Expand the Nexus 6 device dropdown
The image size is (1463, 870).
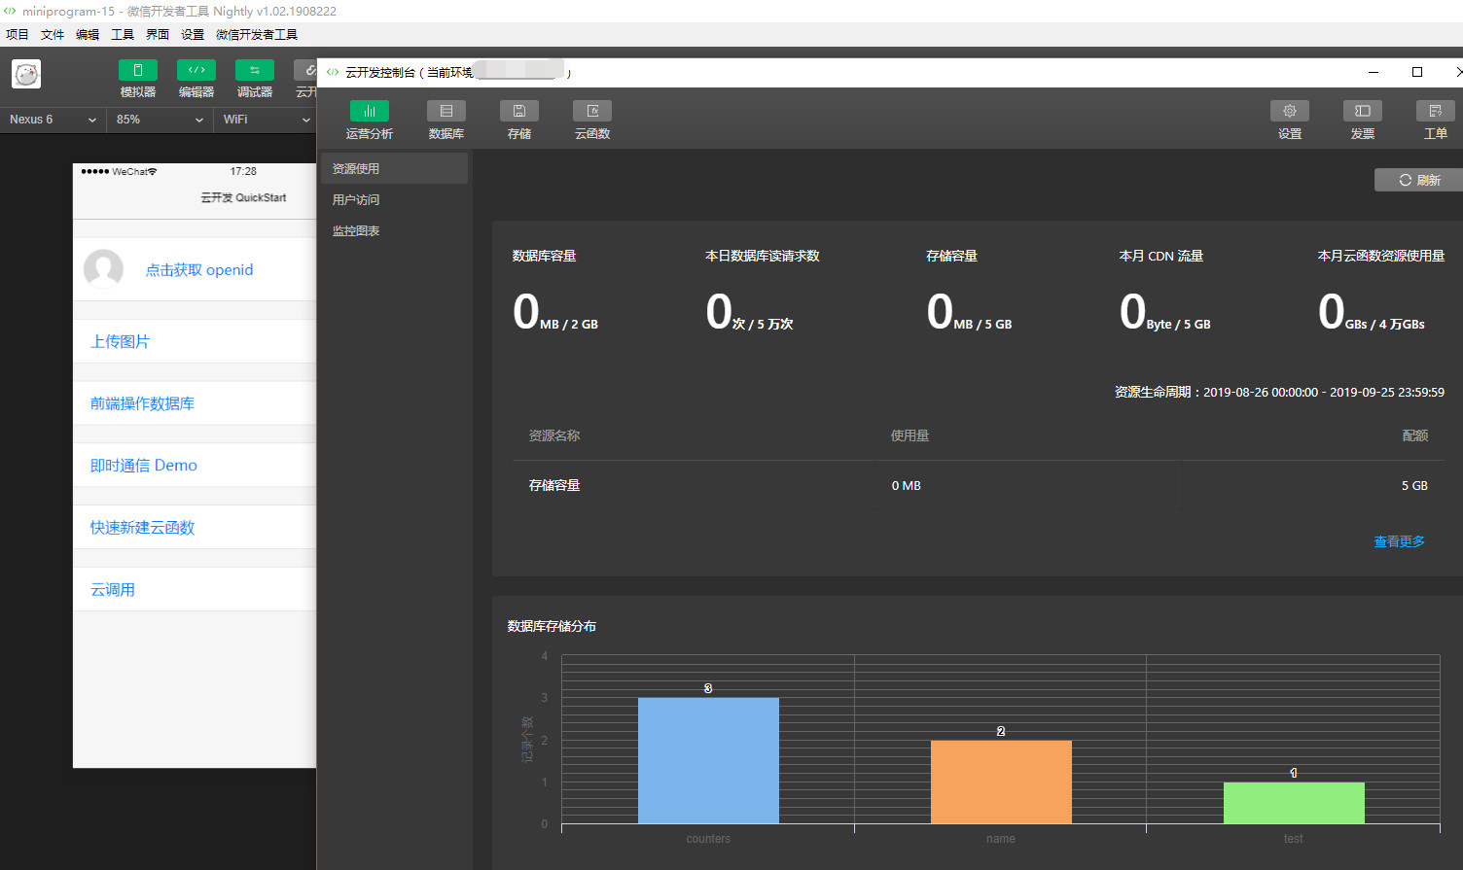tap(53, 120)
